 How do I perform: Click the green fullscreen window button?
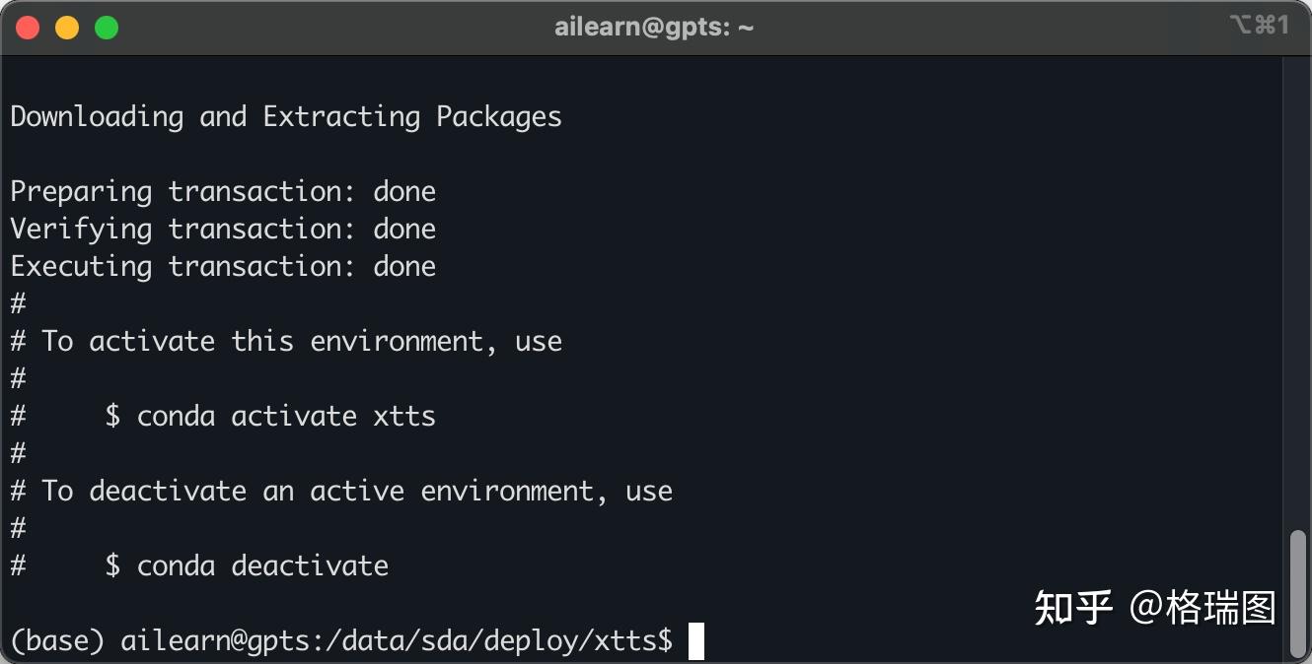pyautogui.click(x=107, y=28)
